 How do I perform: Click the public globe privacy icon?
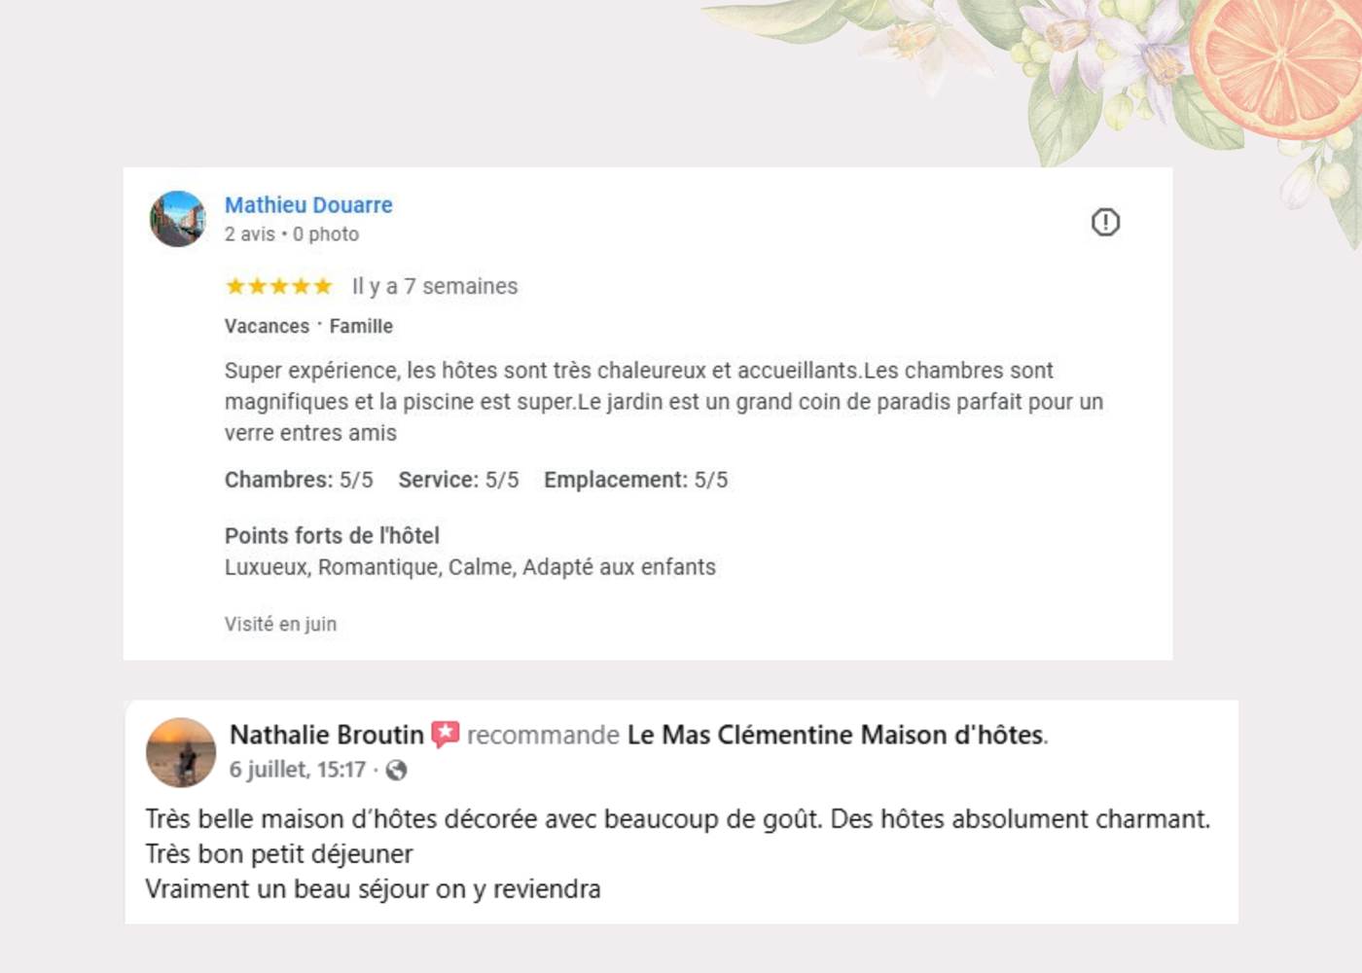396,771
